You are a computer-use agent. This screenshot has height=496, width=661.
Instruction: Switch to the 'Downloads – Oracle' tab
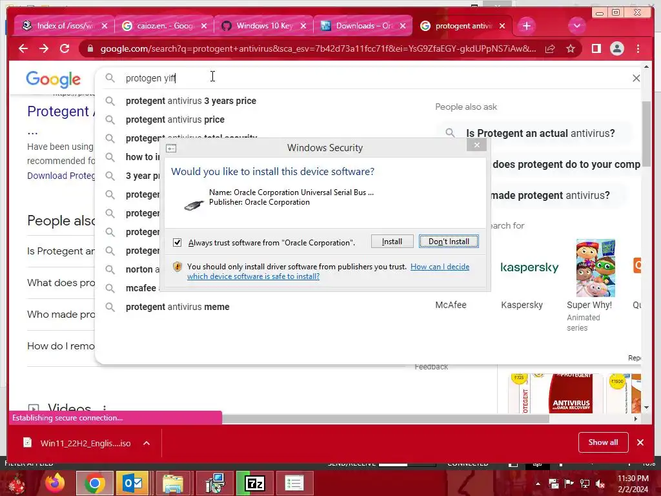click(x=363, y=26)
